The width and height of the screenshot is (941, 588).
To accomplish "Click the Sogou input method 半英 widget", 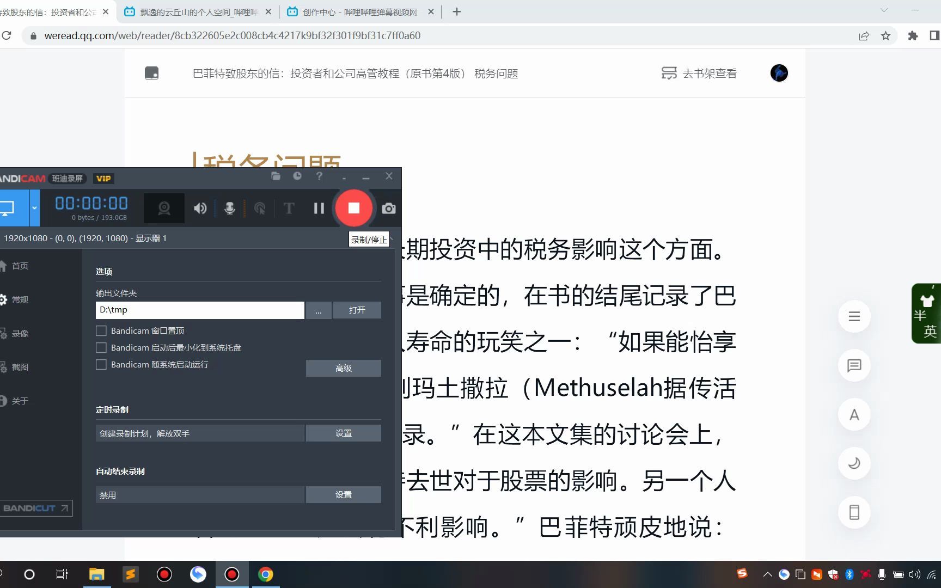I will (x=926, y=314).
